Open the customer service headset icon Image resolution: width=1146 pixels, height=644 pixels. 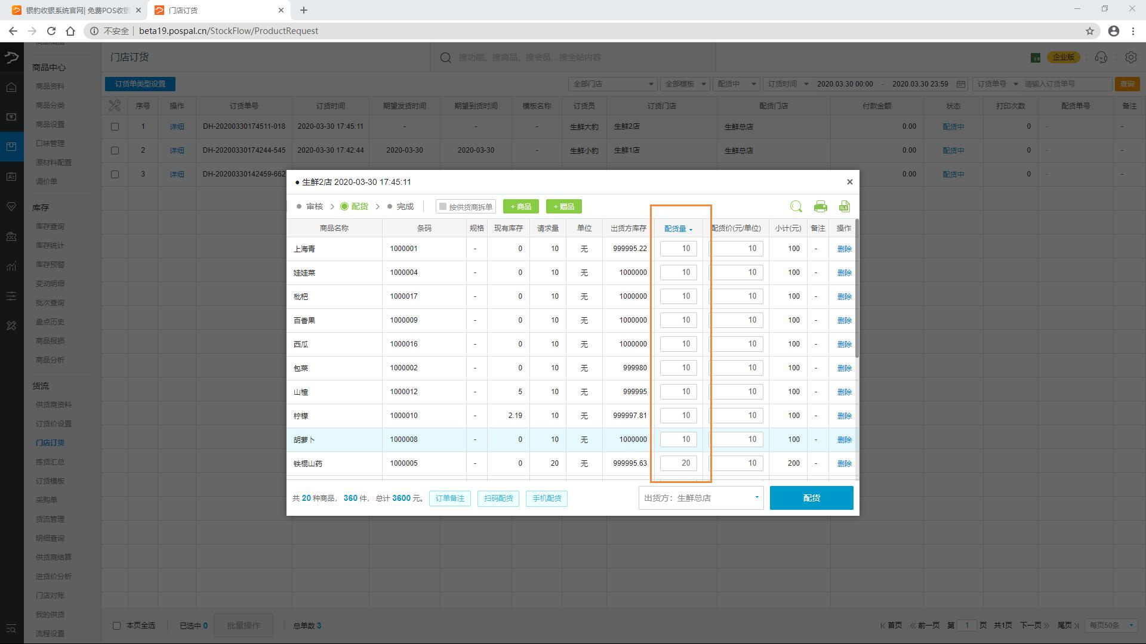[x=1101, y=57]
